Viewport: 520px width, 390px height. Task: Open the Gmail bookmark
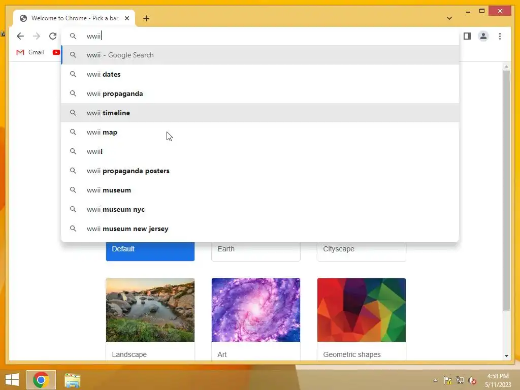[30, 52]
